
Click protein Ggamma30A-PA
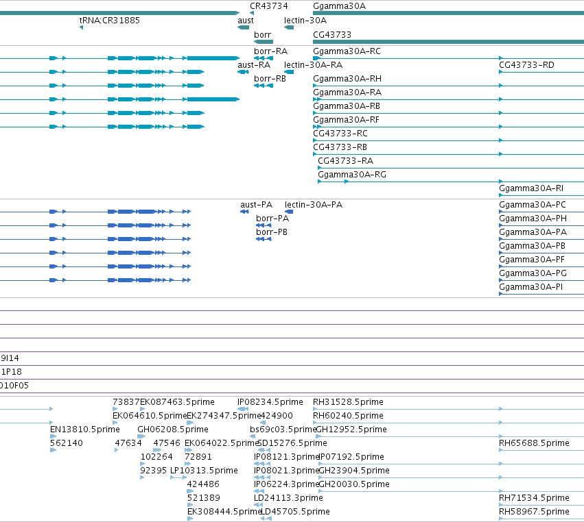(533, 232)
